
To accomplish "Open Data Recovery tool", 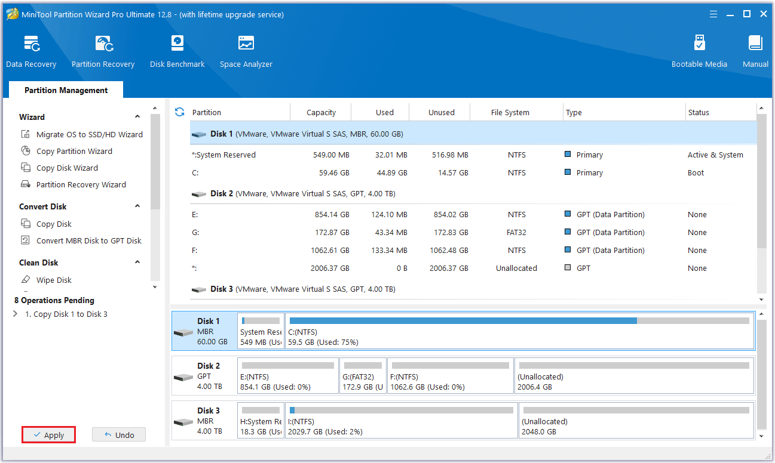I will [x=31, y=51].
